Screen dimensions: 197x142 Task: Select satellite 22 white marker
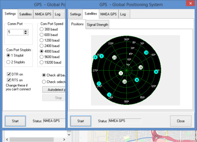click(125, 82)
